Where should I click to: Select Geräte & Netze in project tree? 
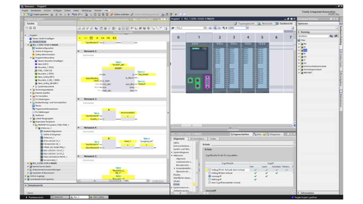click(39, 41)
